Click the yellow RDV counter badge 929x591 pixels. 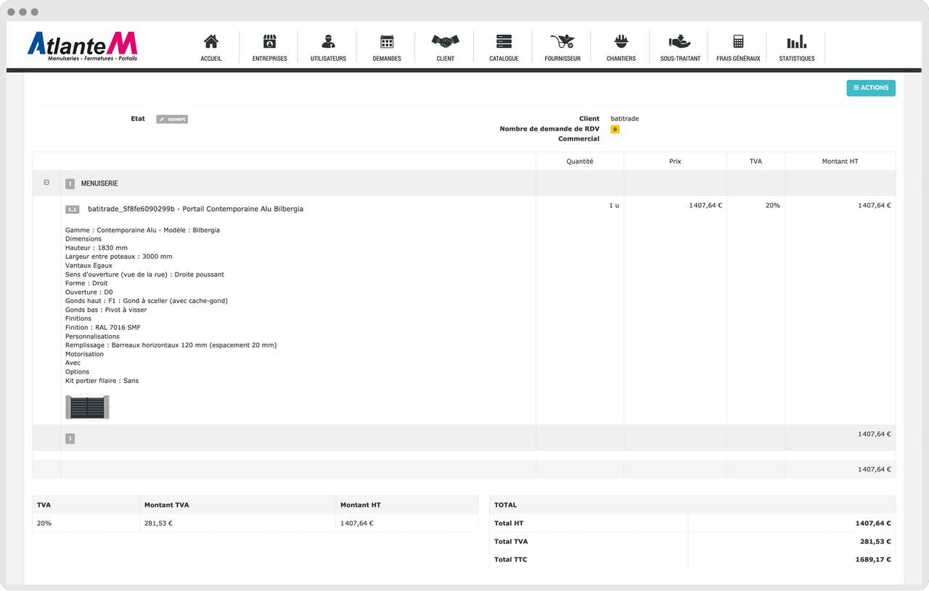pyautogui.click(x=615, y=128)
